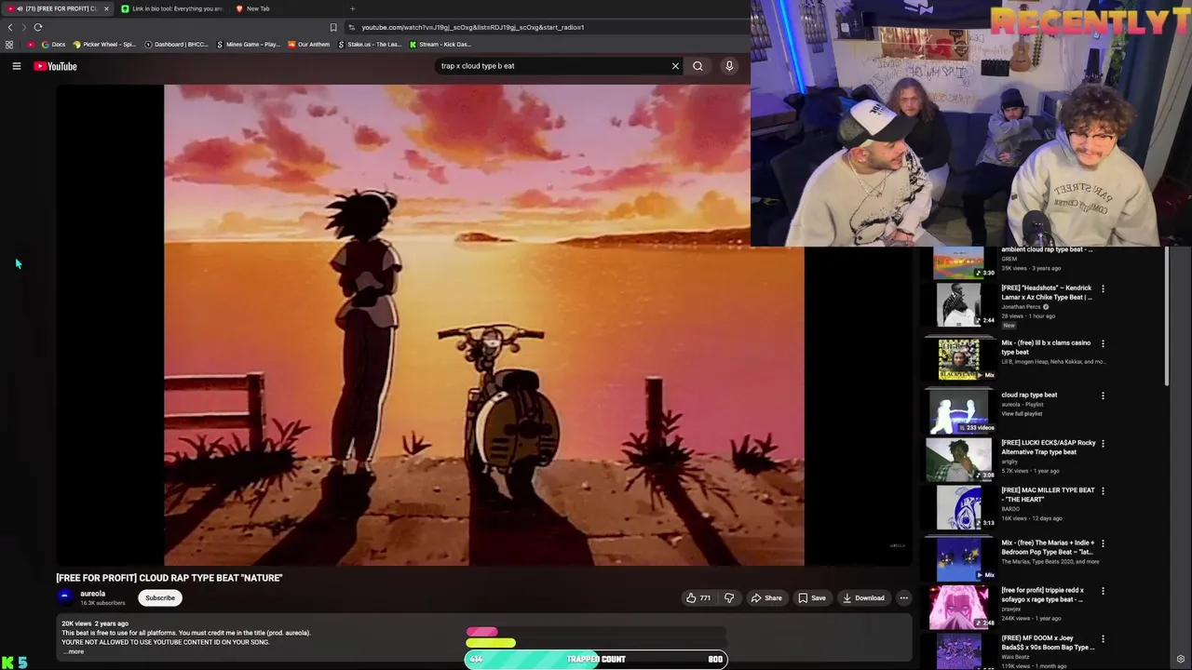Go back with browser back arrow
This screenshot has height=670, width=1192.
pyautogui.click(x=10, y=27)
